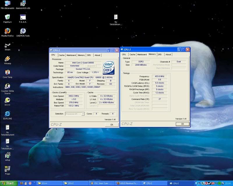Open the Start menu
Screen dimensions: 233x186
click(9, 183)
